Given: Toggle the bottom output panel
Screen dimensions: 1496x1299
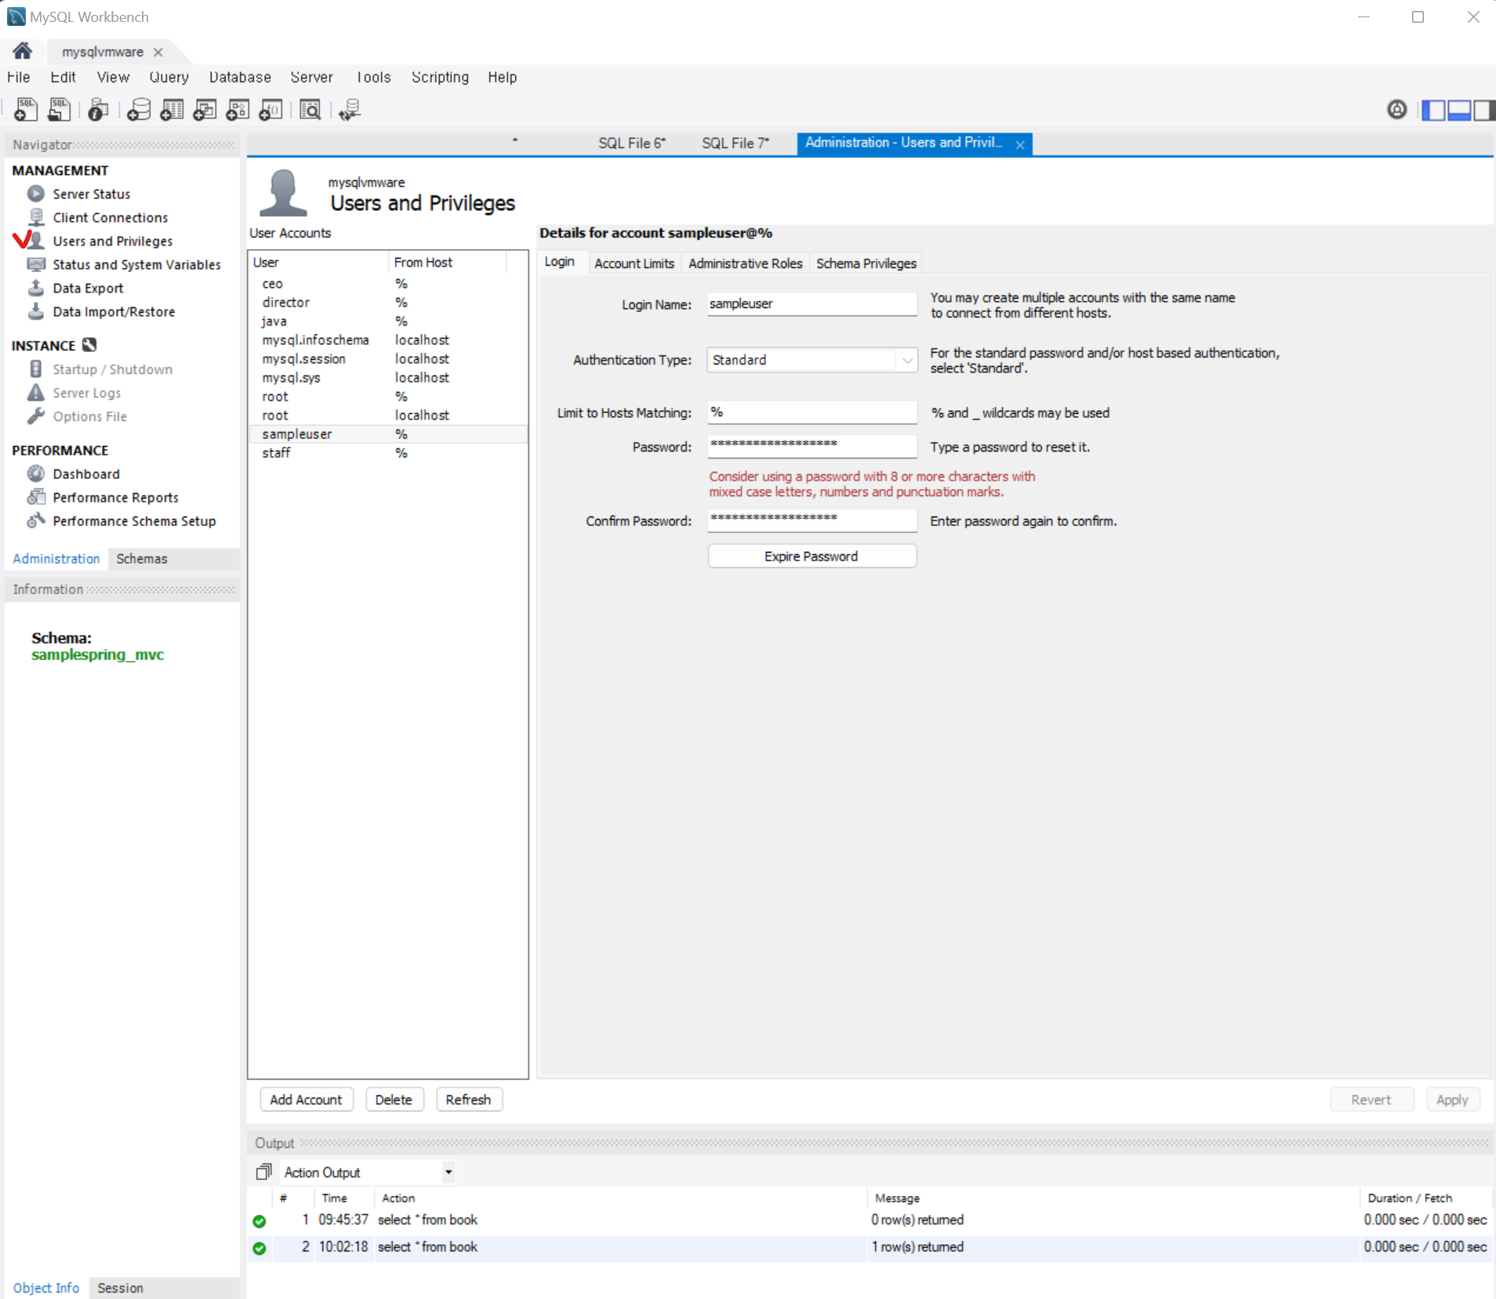Looking at the screenshot, I should 1458,111.
